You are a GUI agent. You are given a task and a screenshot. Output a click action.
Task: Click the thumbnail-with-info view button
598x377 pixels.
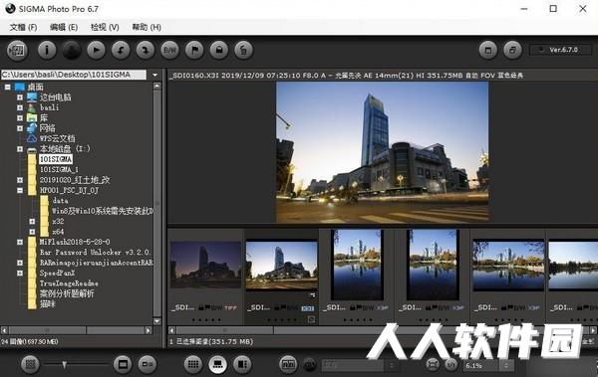point(148,364)
